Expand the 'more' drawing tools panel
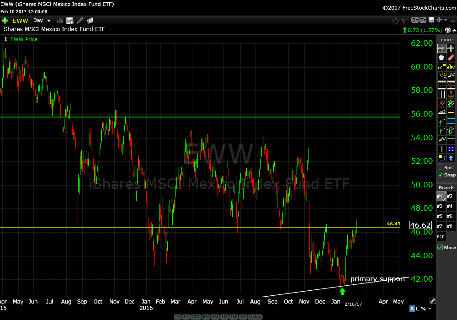 pyautogui.click(x=446, y=40)
